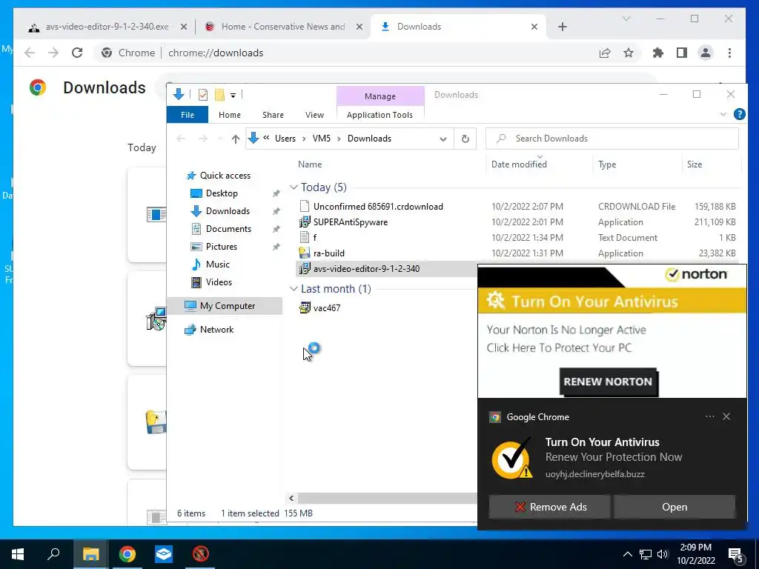Open Chrome share page icon

pyautogui.click(x=605, y=53)
